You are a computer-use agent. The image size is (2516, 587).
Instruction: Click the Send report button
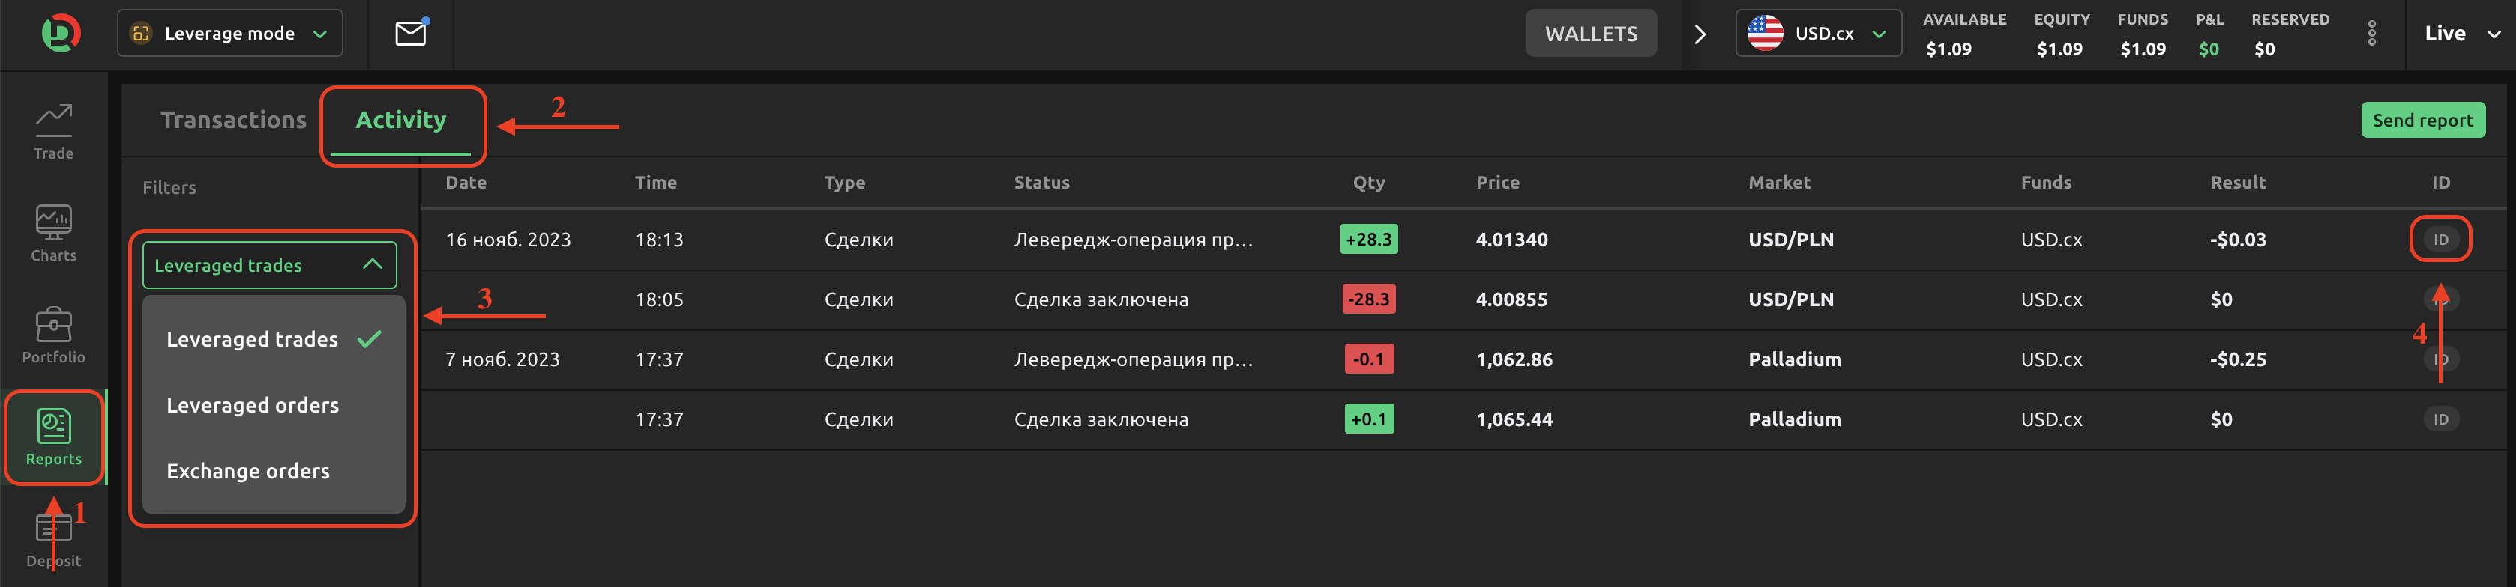click(2423, 119)
